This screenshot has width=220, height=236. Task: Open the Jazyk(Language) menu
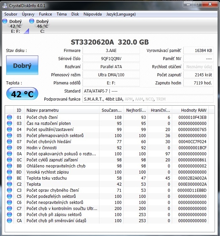[x=121, y=14]
